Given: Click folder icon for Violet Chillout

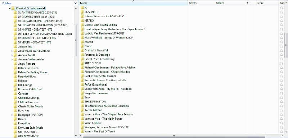Looking at the screenshot, I should [x=82, y=123].
